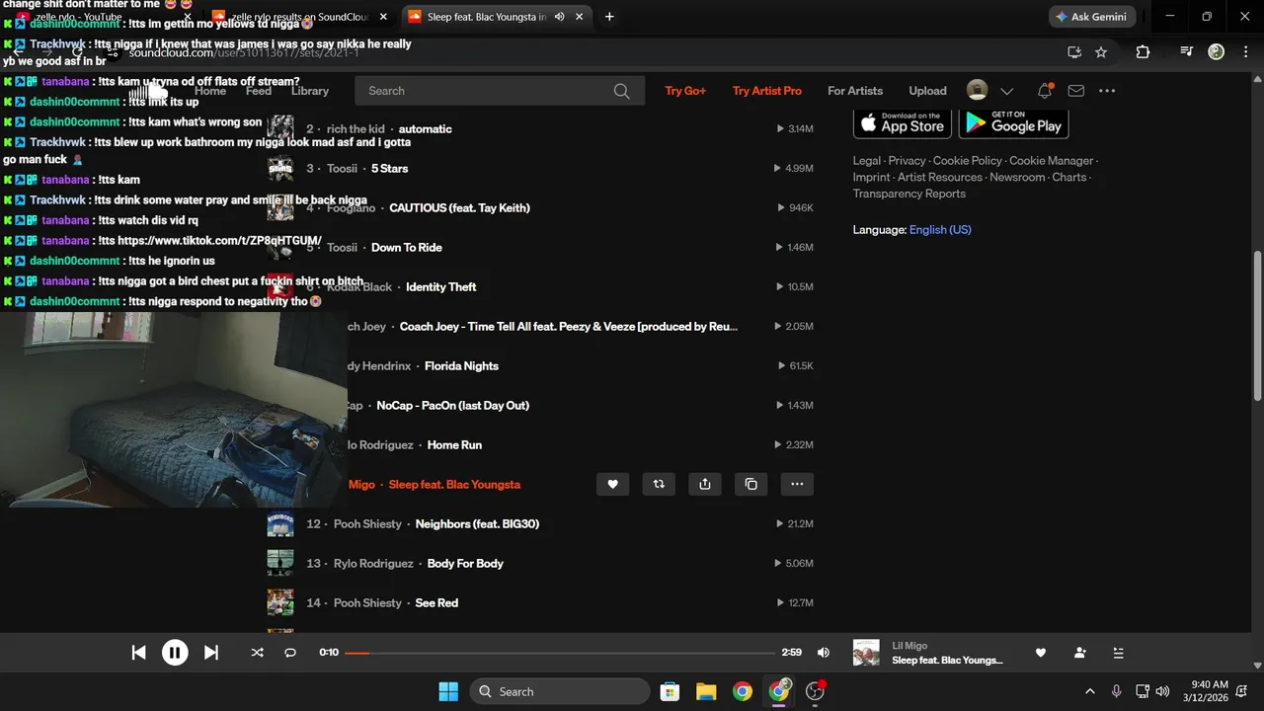The image size is (1264, 711).
Task: Change language English (US)
Action: pos(940,230)
